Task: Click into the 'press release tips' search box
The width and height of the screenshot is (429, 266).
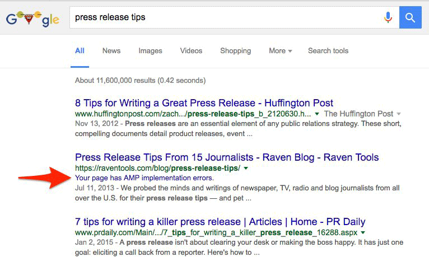Action: tap(224, 17)
